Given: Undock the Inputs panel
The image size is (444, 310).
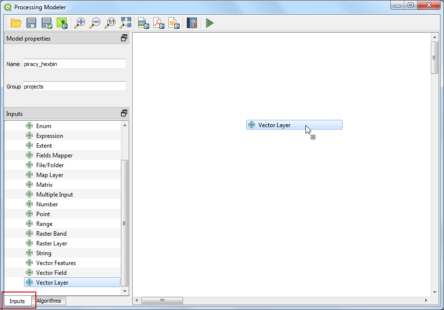Looking at the screenshot, I should point(124,113).
